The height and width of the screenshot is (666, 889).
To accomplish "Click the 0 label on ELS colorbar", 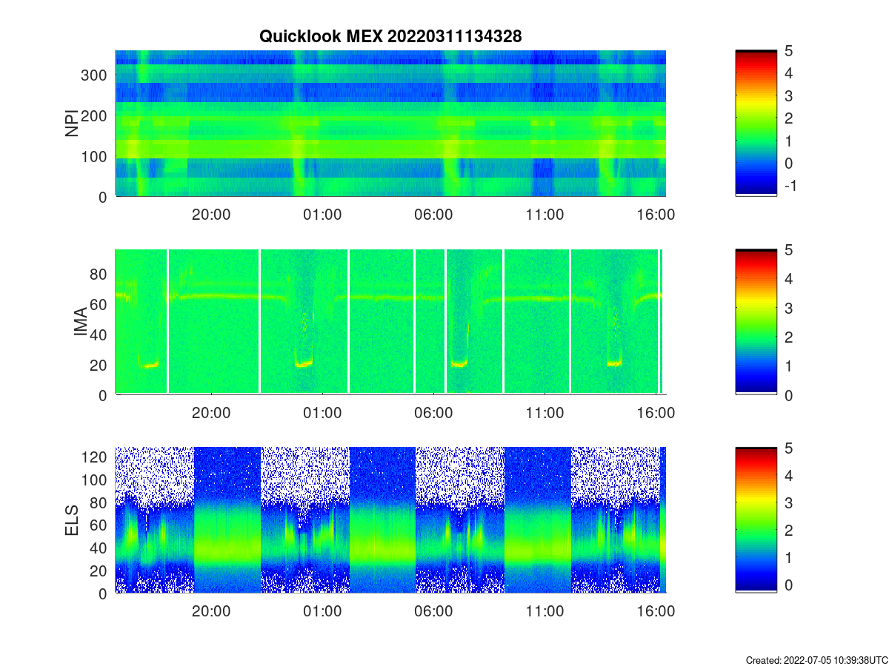I will [788, 585].
